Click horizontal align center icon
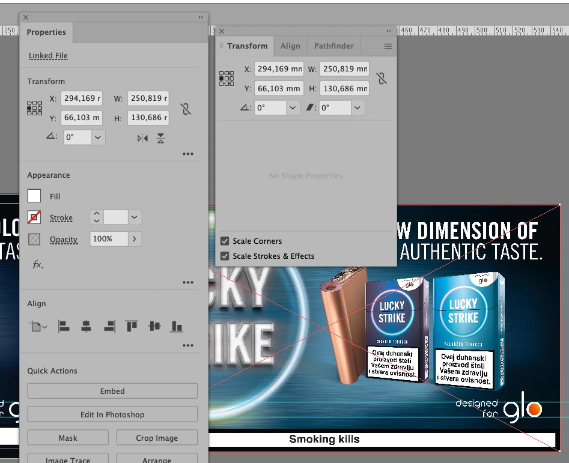This screenshot has width=569, height=463. pos(86,326)
